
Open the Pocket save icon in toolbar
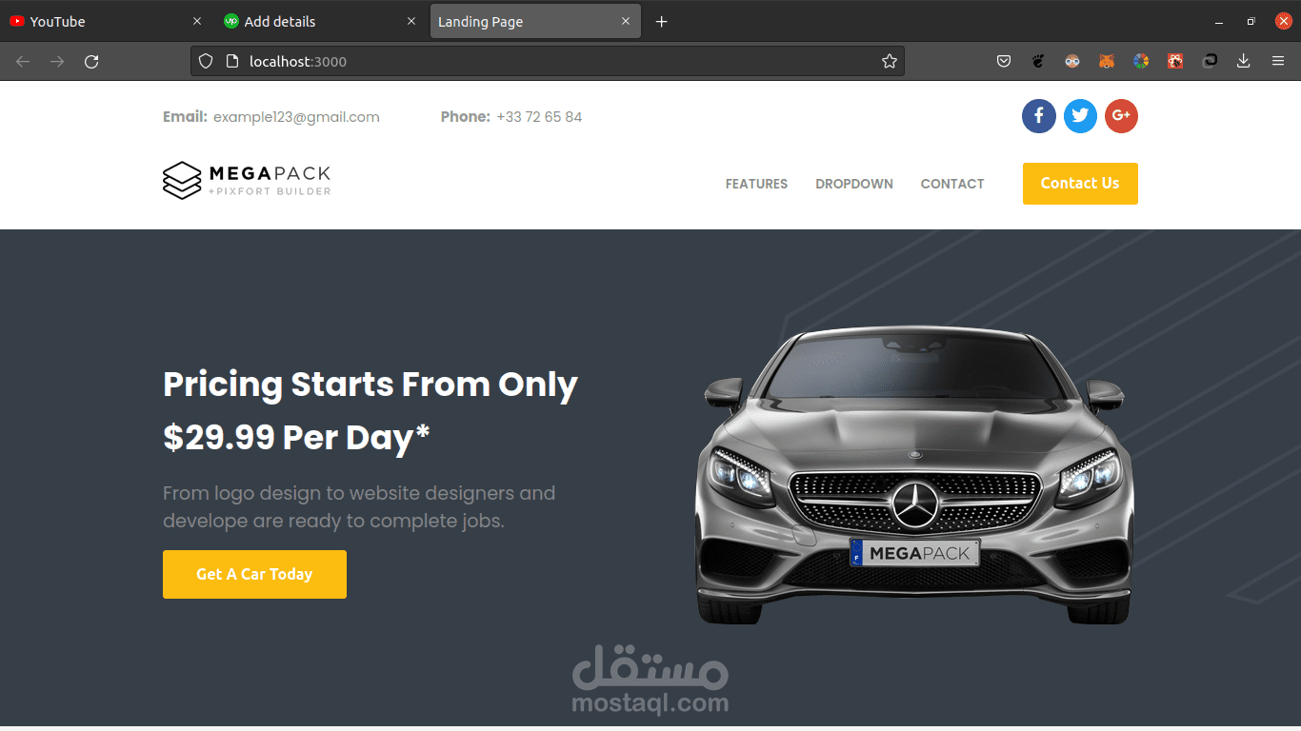[1004, 61]
